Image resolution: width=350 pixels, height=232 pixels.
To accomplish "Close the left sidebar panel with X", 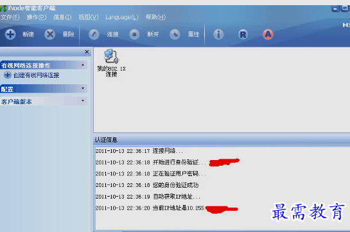I will [x=87, y=52].
